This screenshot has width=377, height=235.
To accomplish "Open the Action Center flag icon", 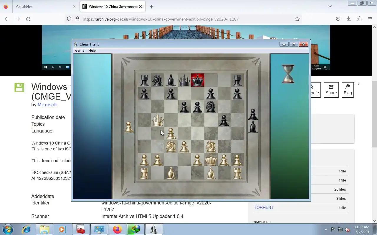I will pos(333,229).
